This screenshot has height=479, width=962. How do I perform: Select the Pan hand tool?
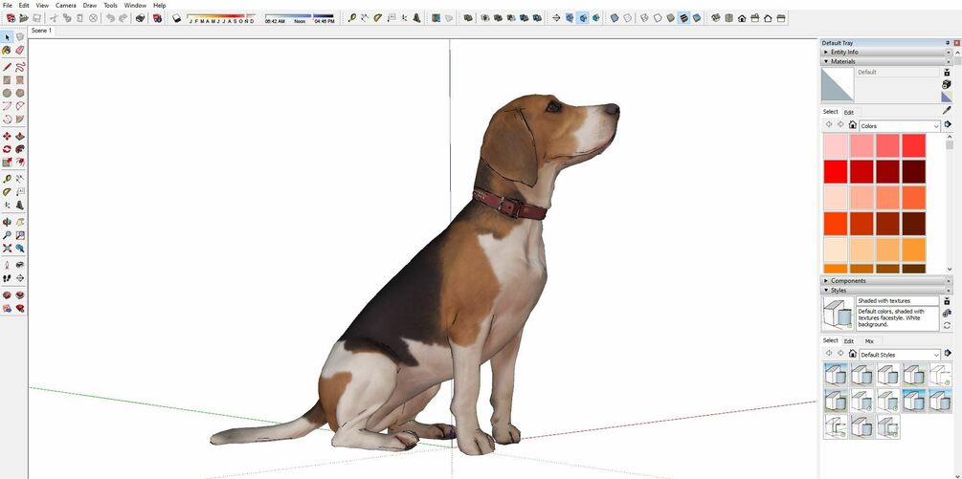pos(20,222)
